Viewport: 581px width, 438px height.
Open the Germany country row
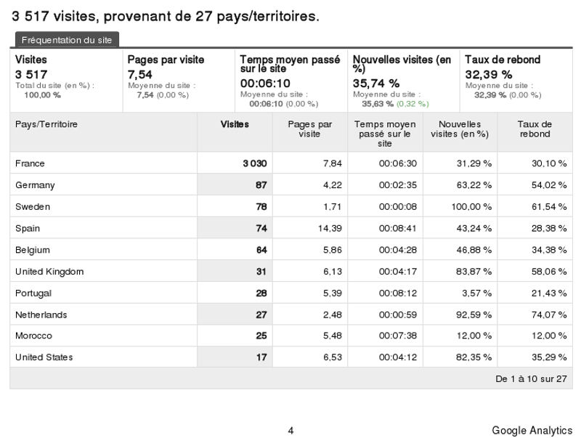pyautogui.click(x=35, y=185)
